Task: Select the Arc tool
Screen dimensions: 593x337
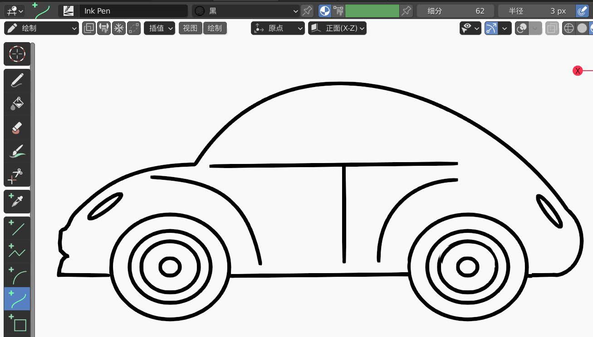Action: click(x=17, y=275)
